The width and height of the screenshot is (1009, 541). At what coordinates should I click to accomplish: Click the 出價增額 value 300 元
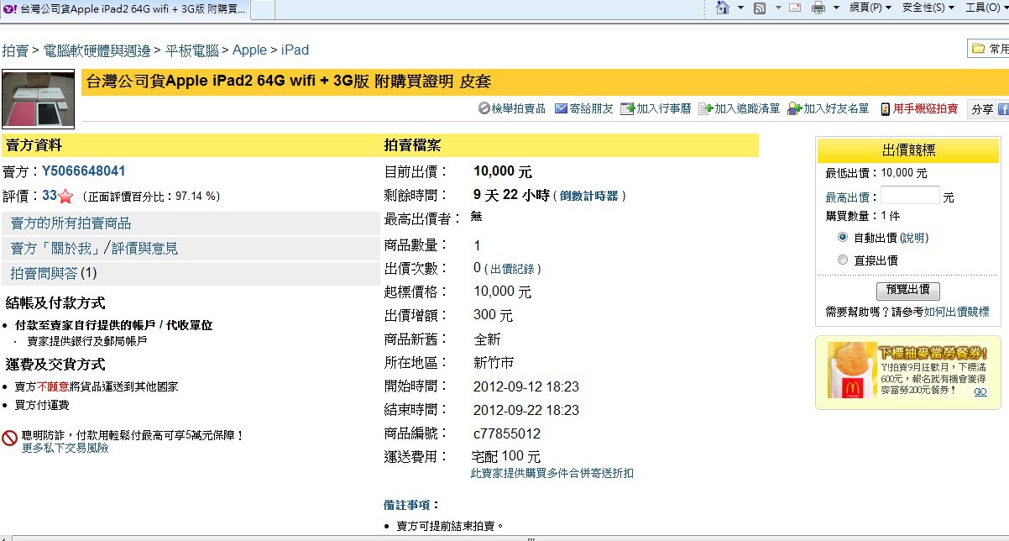(494, 316)
